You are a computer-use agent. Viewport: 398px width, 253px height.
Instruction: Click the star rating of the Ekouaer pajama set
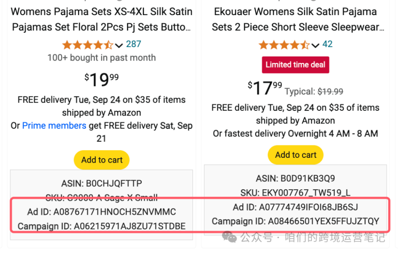pos(284,45)
